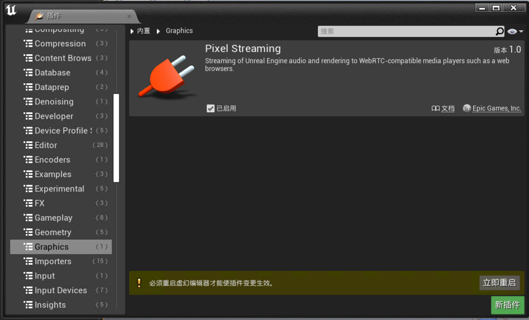Maximize the plugins window

496,8
